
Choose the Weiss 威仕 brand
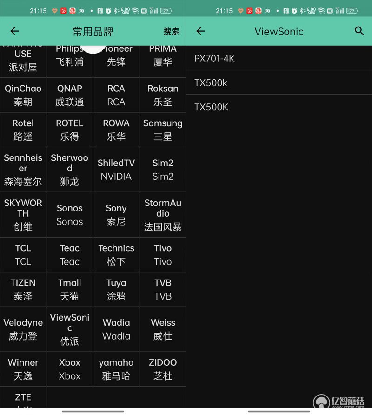[x=163, y=329]
